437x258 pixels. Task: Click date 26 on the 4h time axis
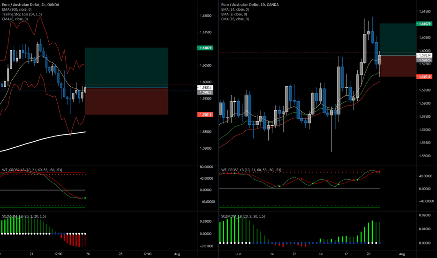88,254
